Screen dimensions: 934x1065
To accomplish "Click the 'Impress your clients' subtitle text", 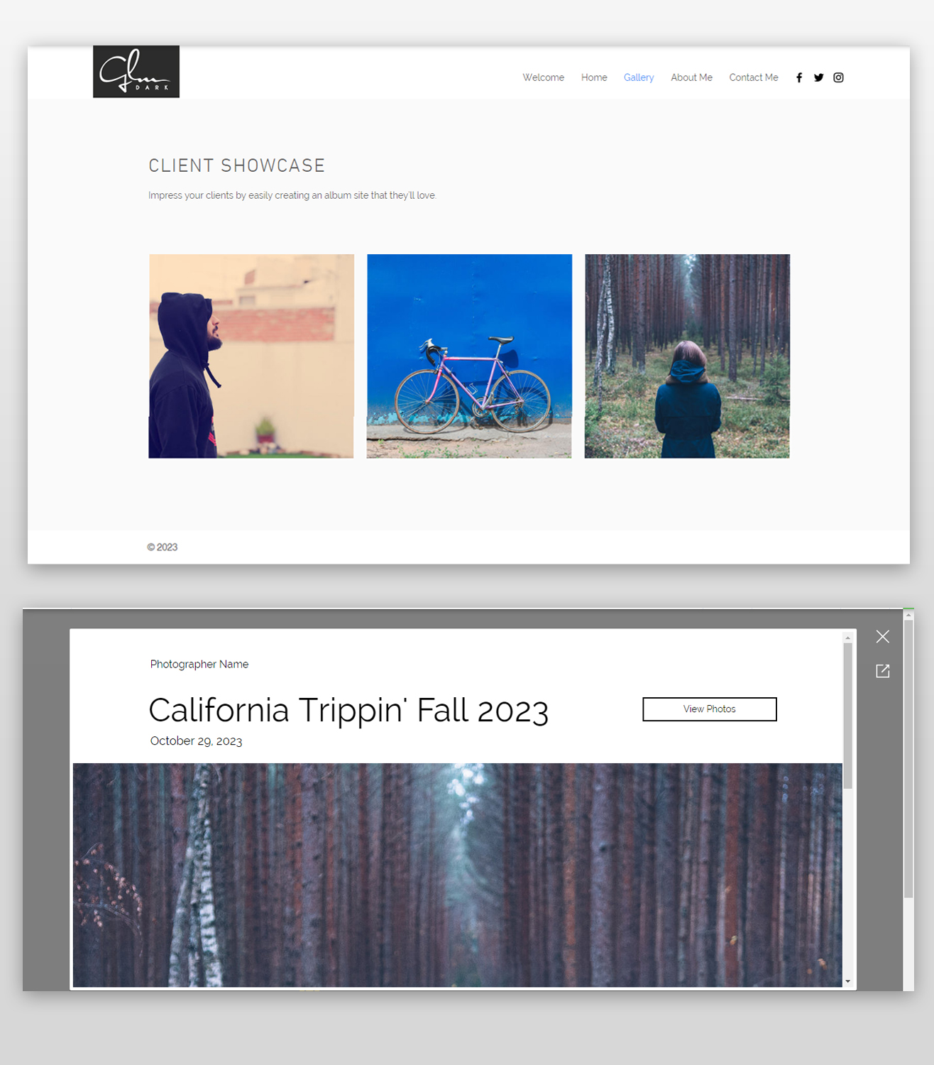I will 292,195.
